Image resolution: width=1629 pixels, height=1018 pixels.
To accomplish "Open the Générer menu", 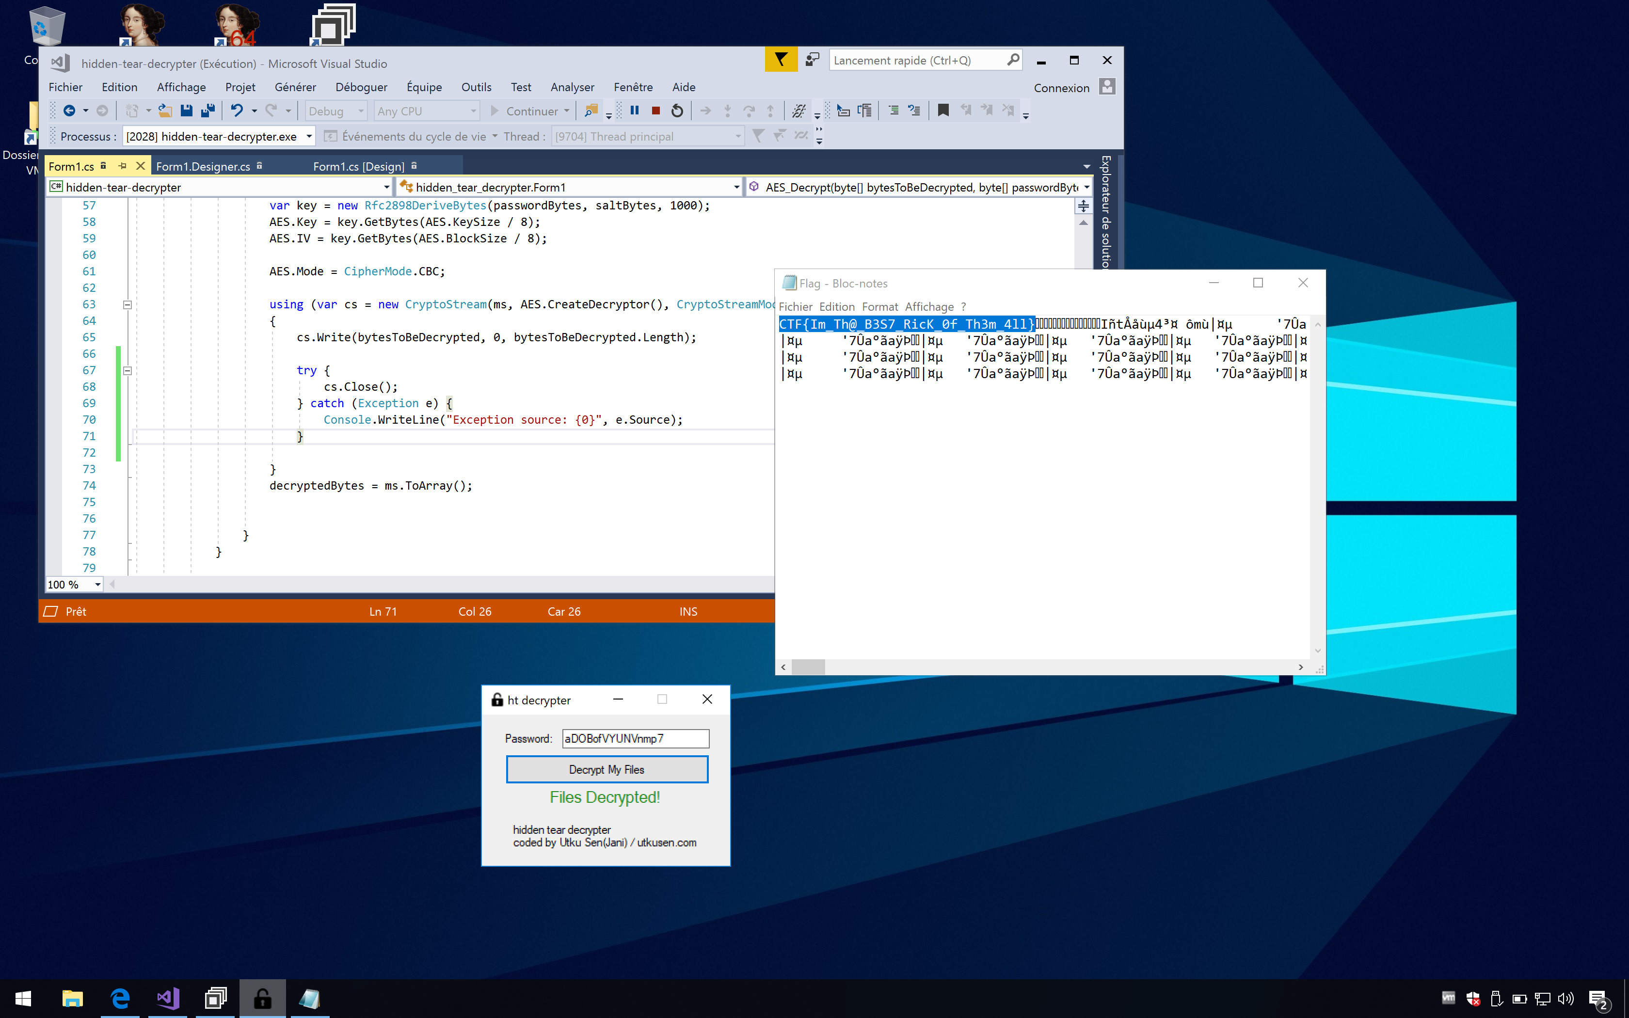I will [x=295, y=87].
